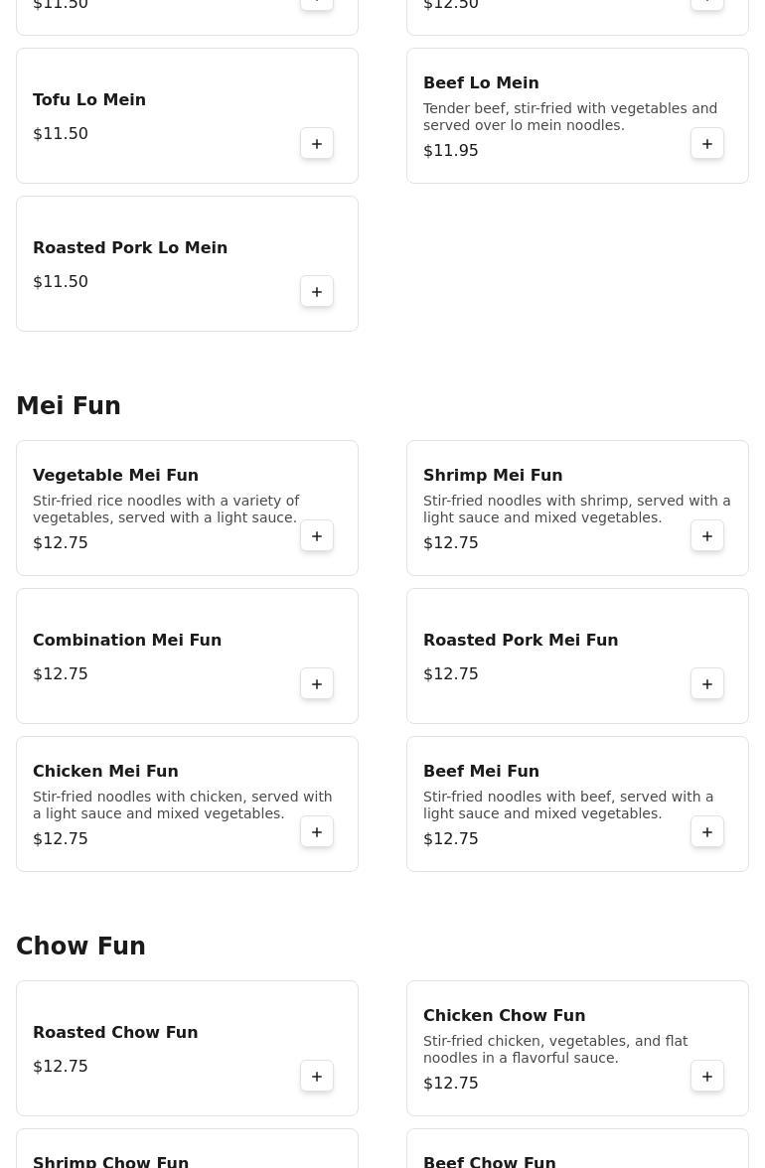The image size is (765, 1168).
Task: Select the Combination Mei Fun card
Action: coord(187,657)
